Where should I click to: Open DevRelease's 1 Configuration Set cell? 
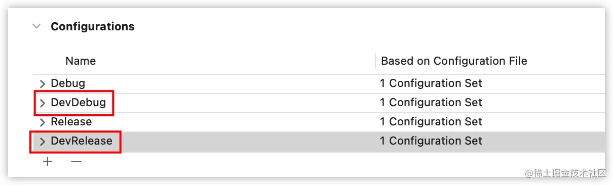point(431,141)
